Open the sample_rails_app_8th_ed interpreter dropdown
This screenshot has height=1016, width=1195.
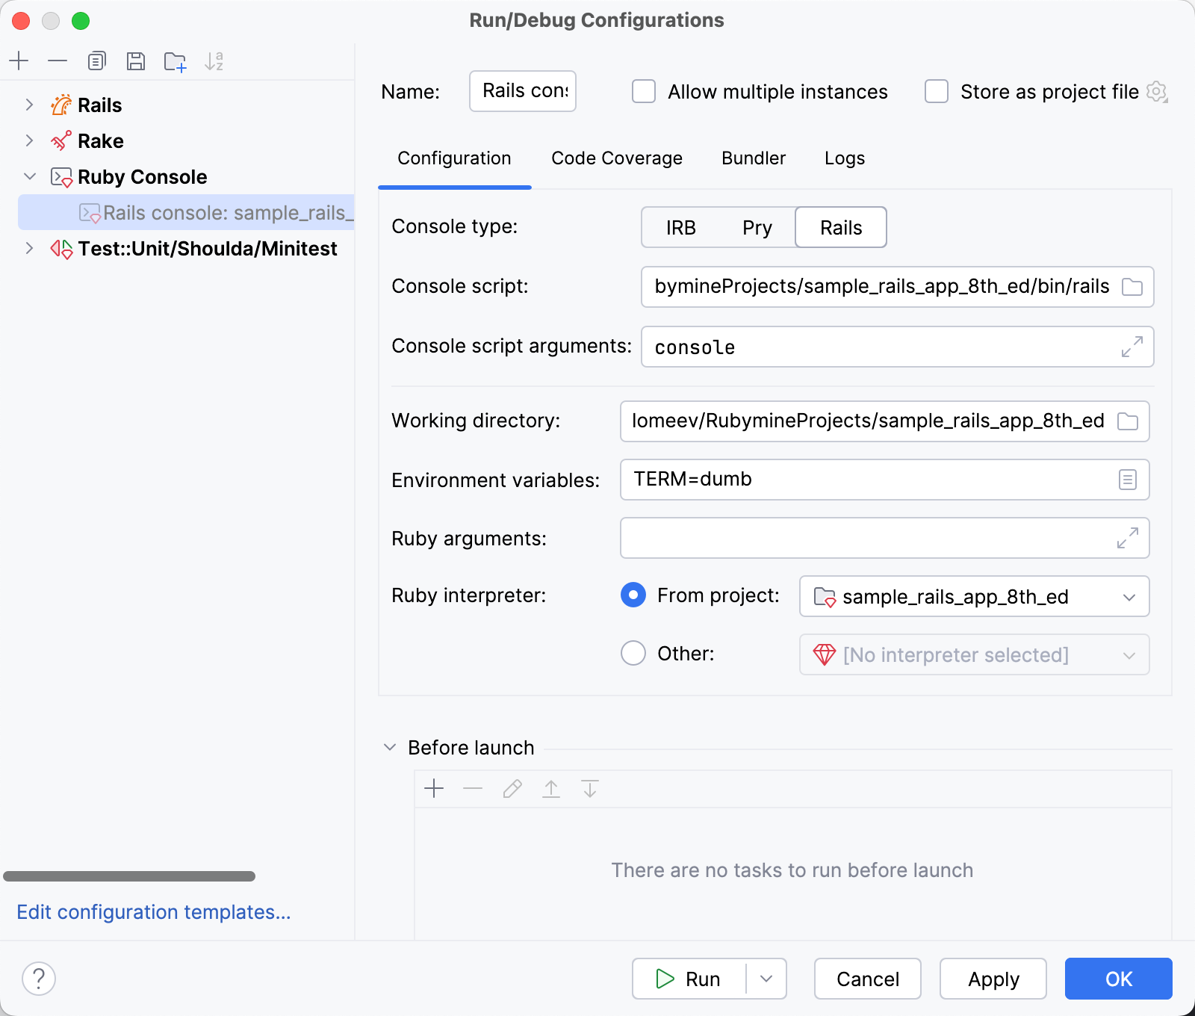(x=1130, y=596)
